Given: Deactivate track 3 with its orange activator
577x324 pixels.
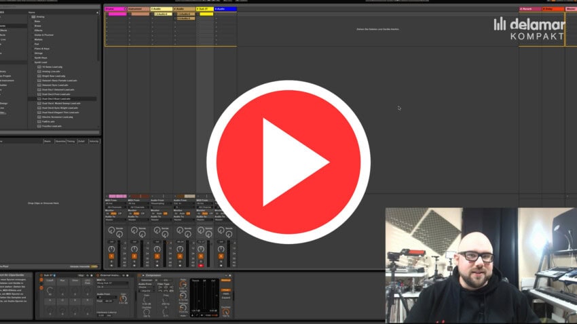Looking at the screenshot, I should point(157,256).
